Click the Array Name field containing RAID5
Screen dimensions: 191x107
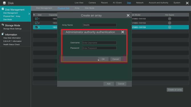coord(99,25)
